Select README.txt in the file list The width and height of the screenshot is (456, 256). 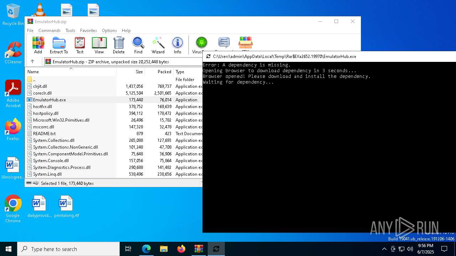tap(114, 134)
